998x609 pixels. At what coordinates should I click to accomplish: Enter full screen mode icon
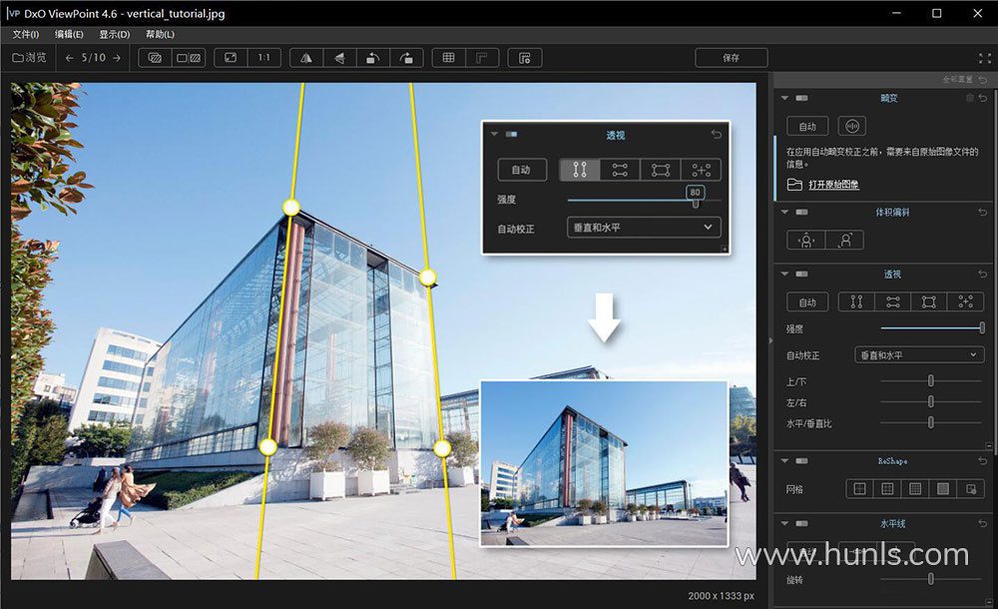coord(985,58)
